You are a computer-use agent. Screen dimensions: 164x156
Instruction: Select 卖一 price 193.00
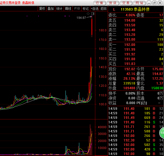[130, 39]
